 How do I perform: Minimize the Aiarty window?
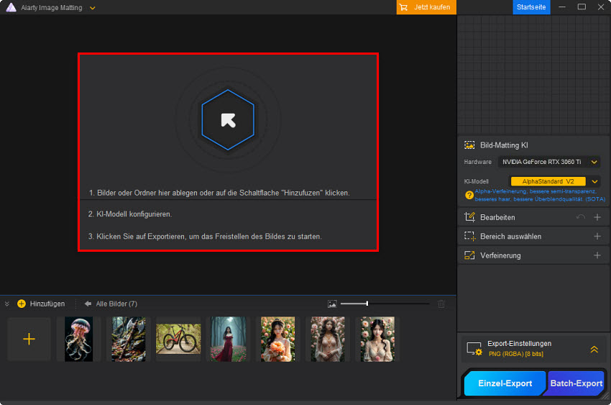(562, 7)
